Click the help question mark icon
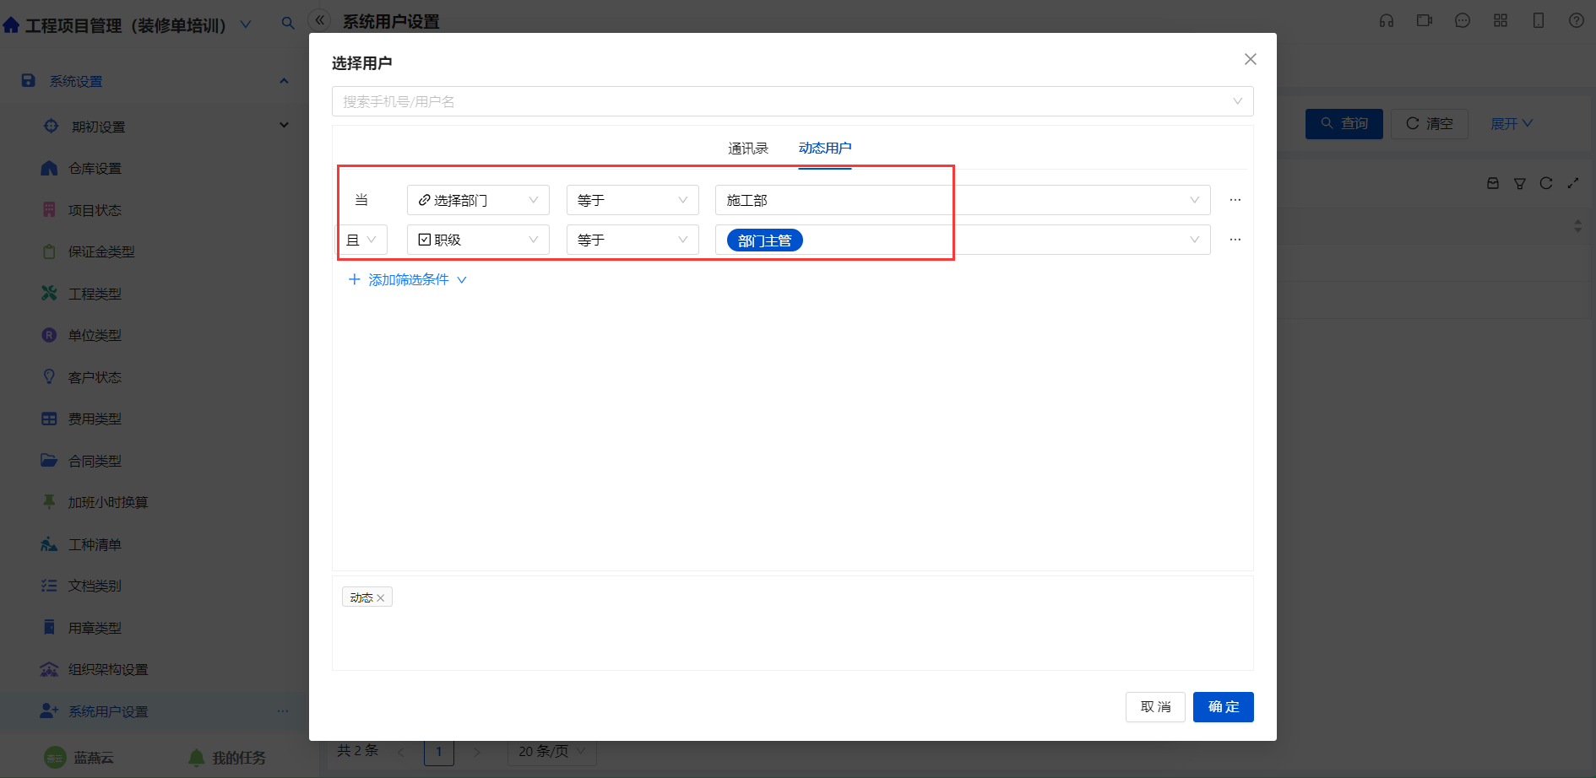Viewport: 1596px width, 778px height. [x=1576, y=21]
